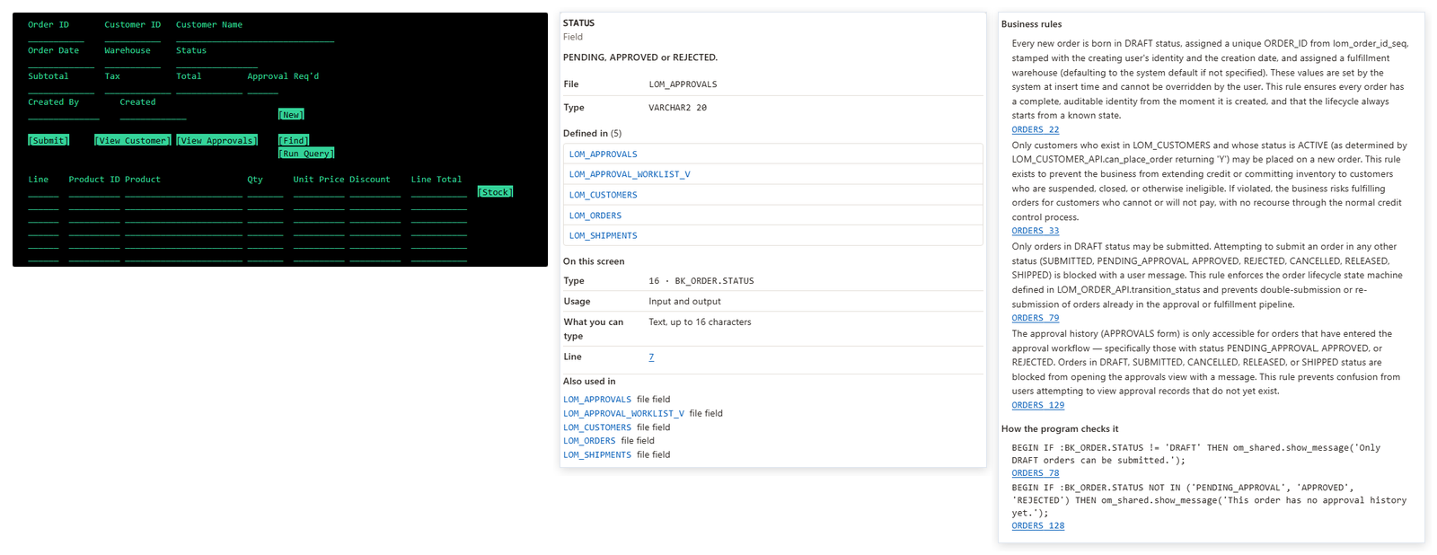Select the '16 · BK_ORDER.STATUS' type value
The image size is (1437, 555).
pyautogui.click(x=701, y=281)
